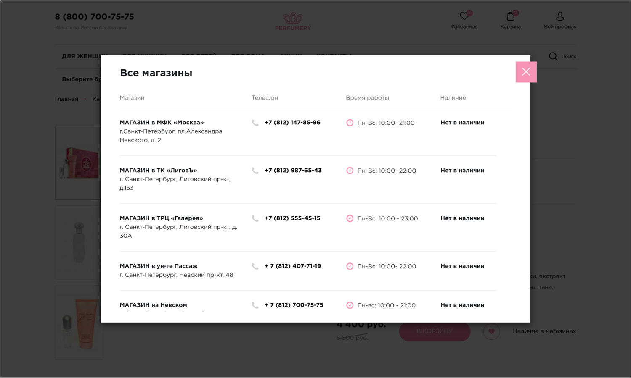Click the PERFUMERY logo
Image resolution: width=631 pixels, height=378 pixels.
pos(293,21)
